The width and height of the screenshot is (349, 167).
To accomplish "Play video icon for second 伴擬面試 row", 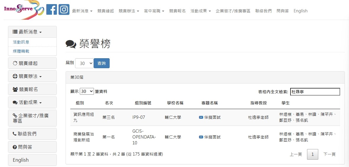I will click(201, 137).
